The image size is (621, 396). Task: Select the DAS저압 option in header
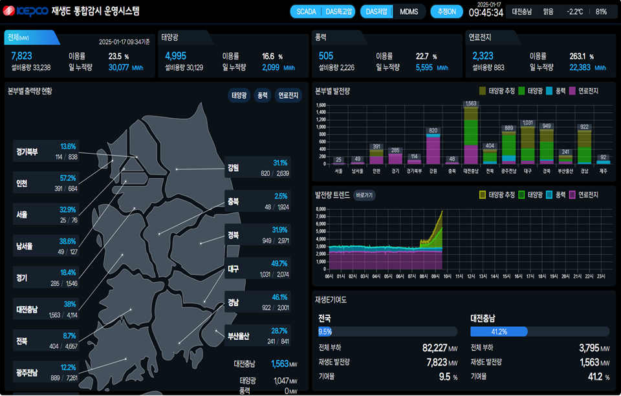click(376, 12)
